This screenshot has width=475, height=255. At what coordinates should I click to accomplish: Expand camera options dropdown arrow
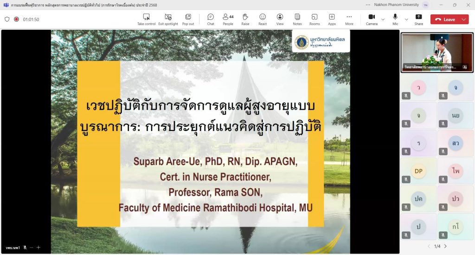[x=383, y=20]
